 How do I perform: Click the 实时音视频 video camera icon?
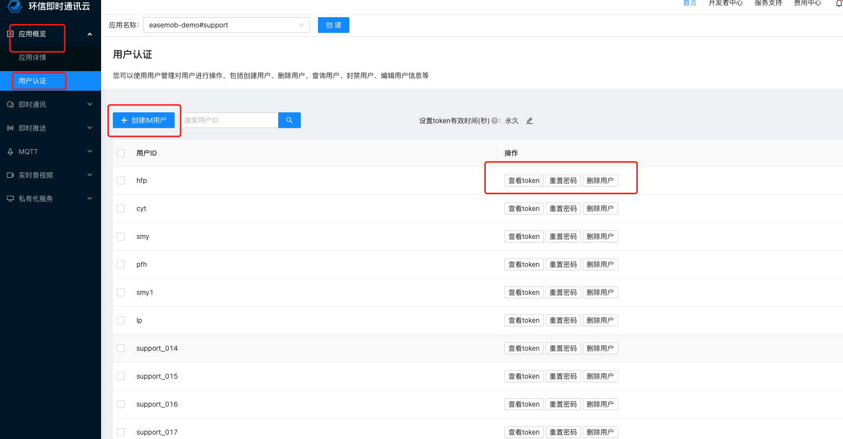click(x=10, y=175)
